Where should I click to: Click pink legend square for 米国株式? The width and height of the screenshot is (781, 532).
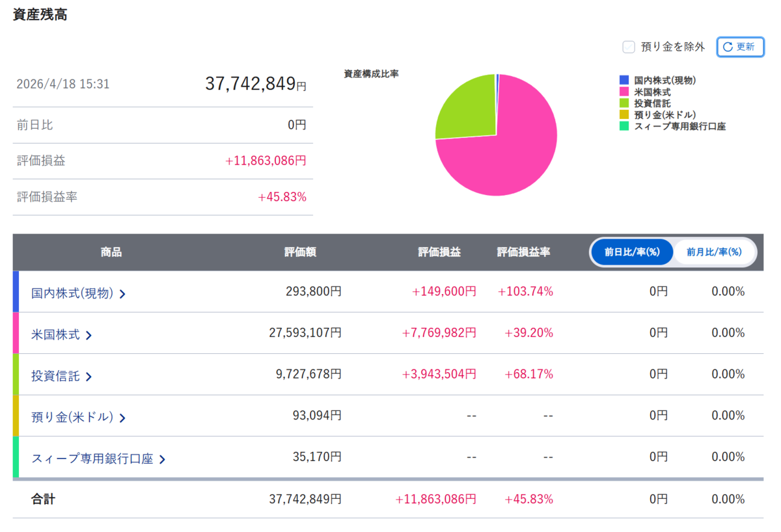tap(624, 92)
